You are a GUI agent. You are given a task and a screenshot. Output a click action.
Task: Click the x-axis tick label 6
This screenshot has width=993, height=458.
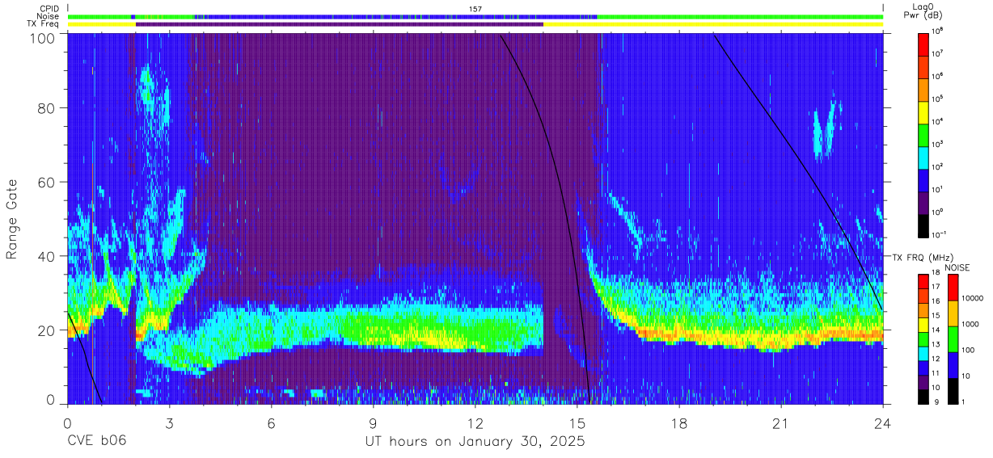pyautogui.click(x=272, y=423)
